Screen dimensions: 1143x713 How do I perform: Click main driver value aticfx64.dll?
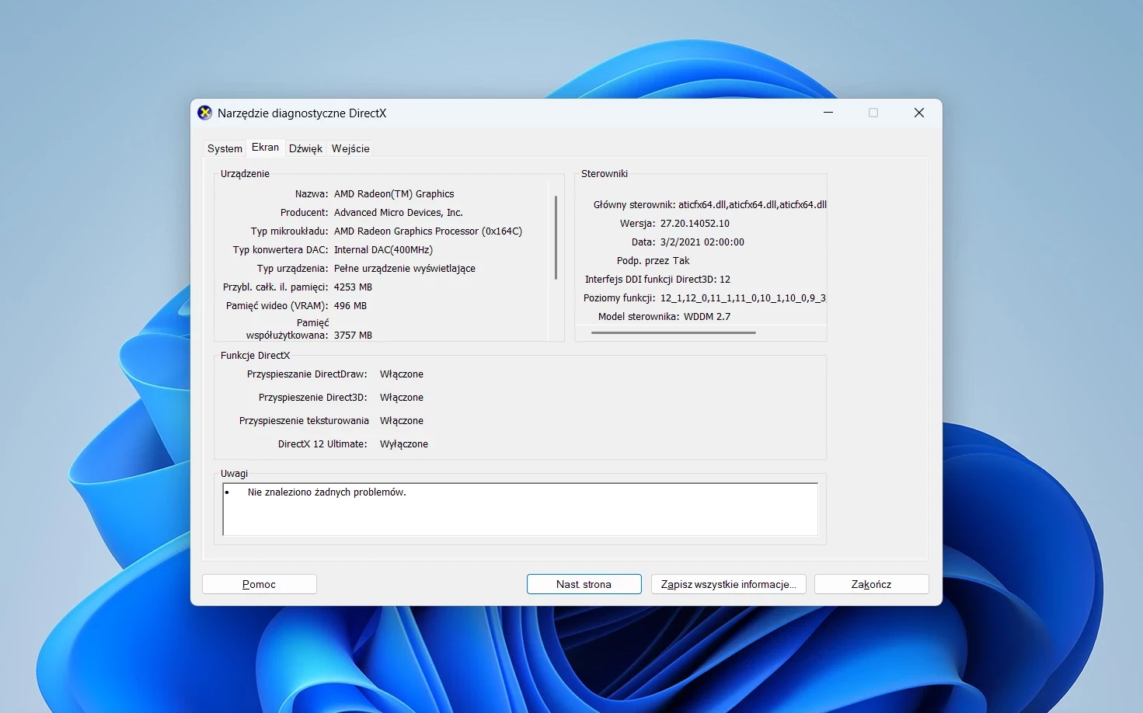tap(752, 205)
